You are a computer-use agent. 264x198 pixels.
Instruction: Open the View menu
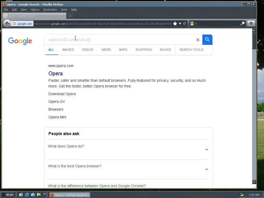pyautogui.click(x=24, y=10)
